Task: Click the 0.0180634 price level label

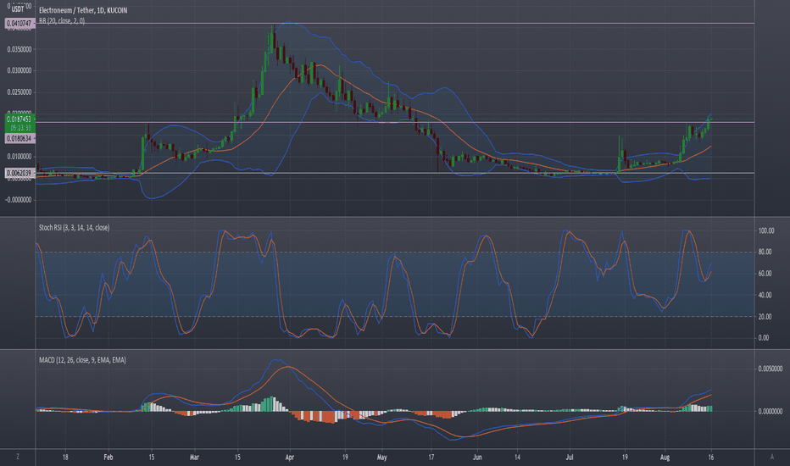Action: tap(19, 139)
